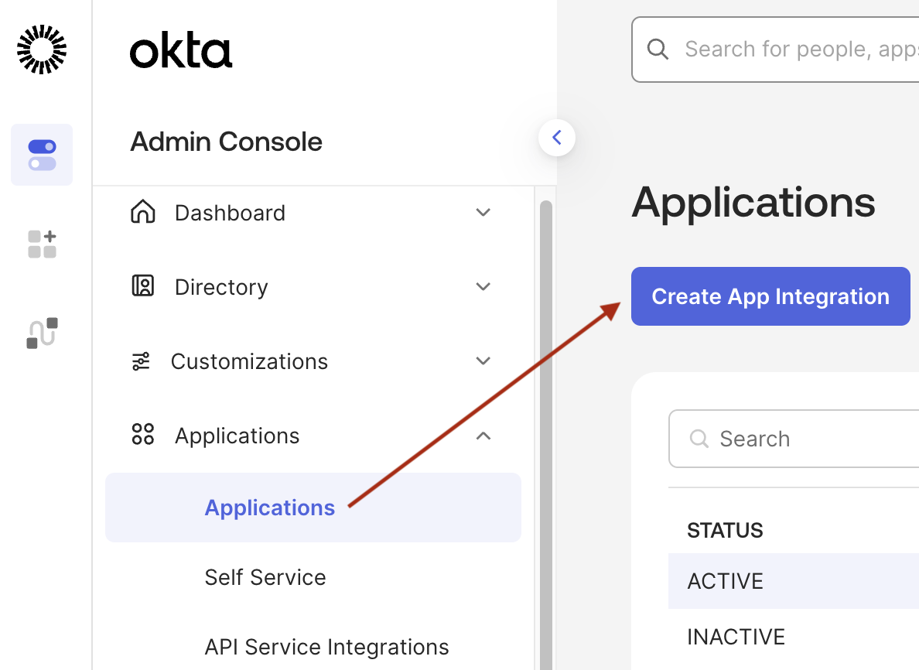Click the magnifier icon in the apps search box

(699, 439)
